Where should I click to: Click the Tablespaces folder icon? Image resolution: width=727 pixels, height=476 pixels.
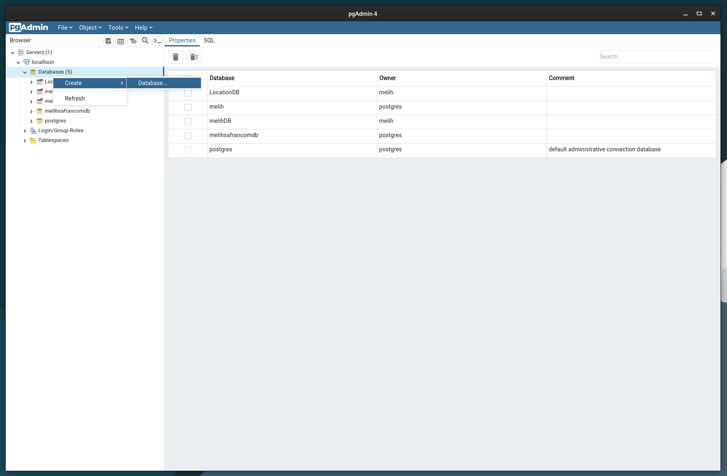[33, 140]
